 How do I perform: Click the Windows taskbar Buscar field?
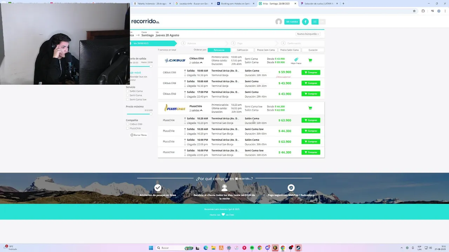pos(175,248)
